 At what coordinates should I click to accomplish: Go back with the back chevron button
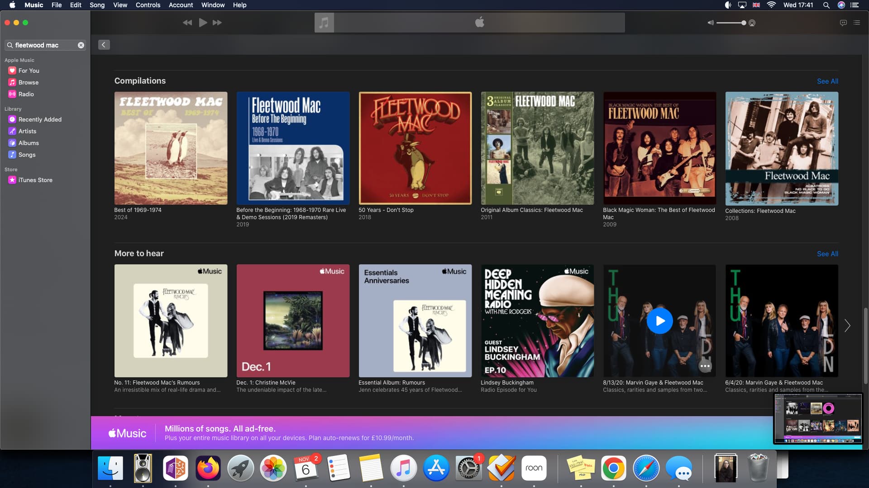[104, 45]
